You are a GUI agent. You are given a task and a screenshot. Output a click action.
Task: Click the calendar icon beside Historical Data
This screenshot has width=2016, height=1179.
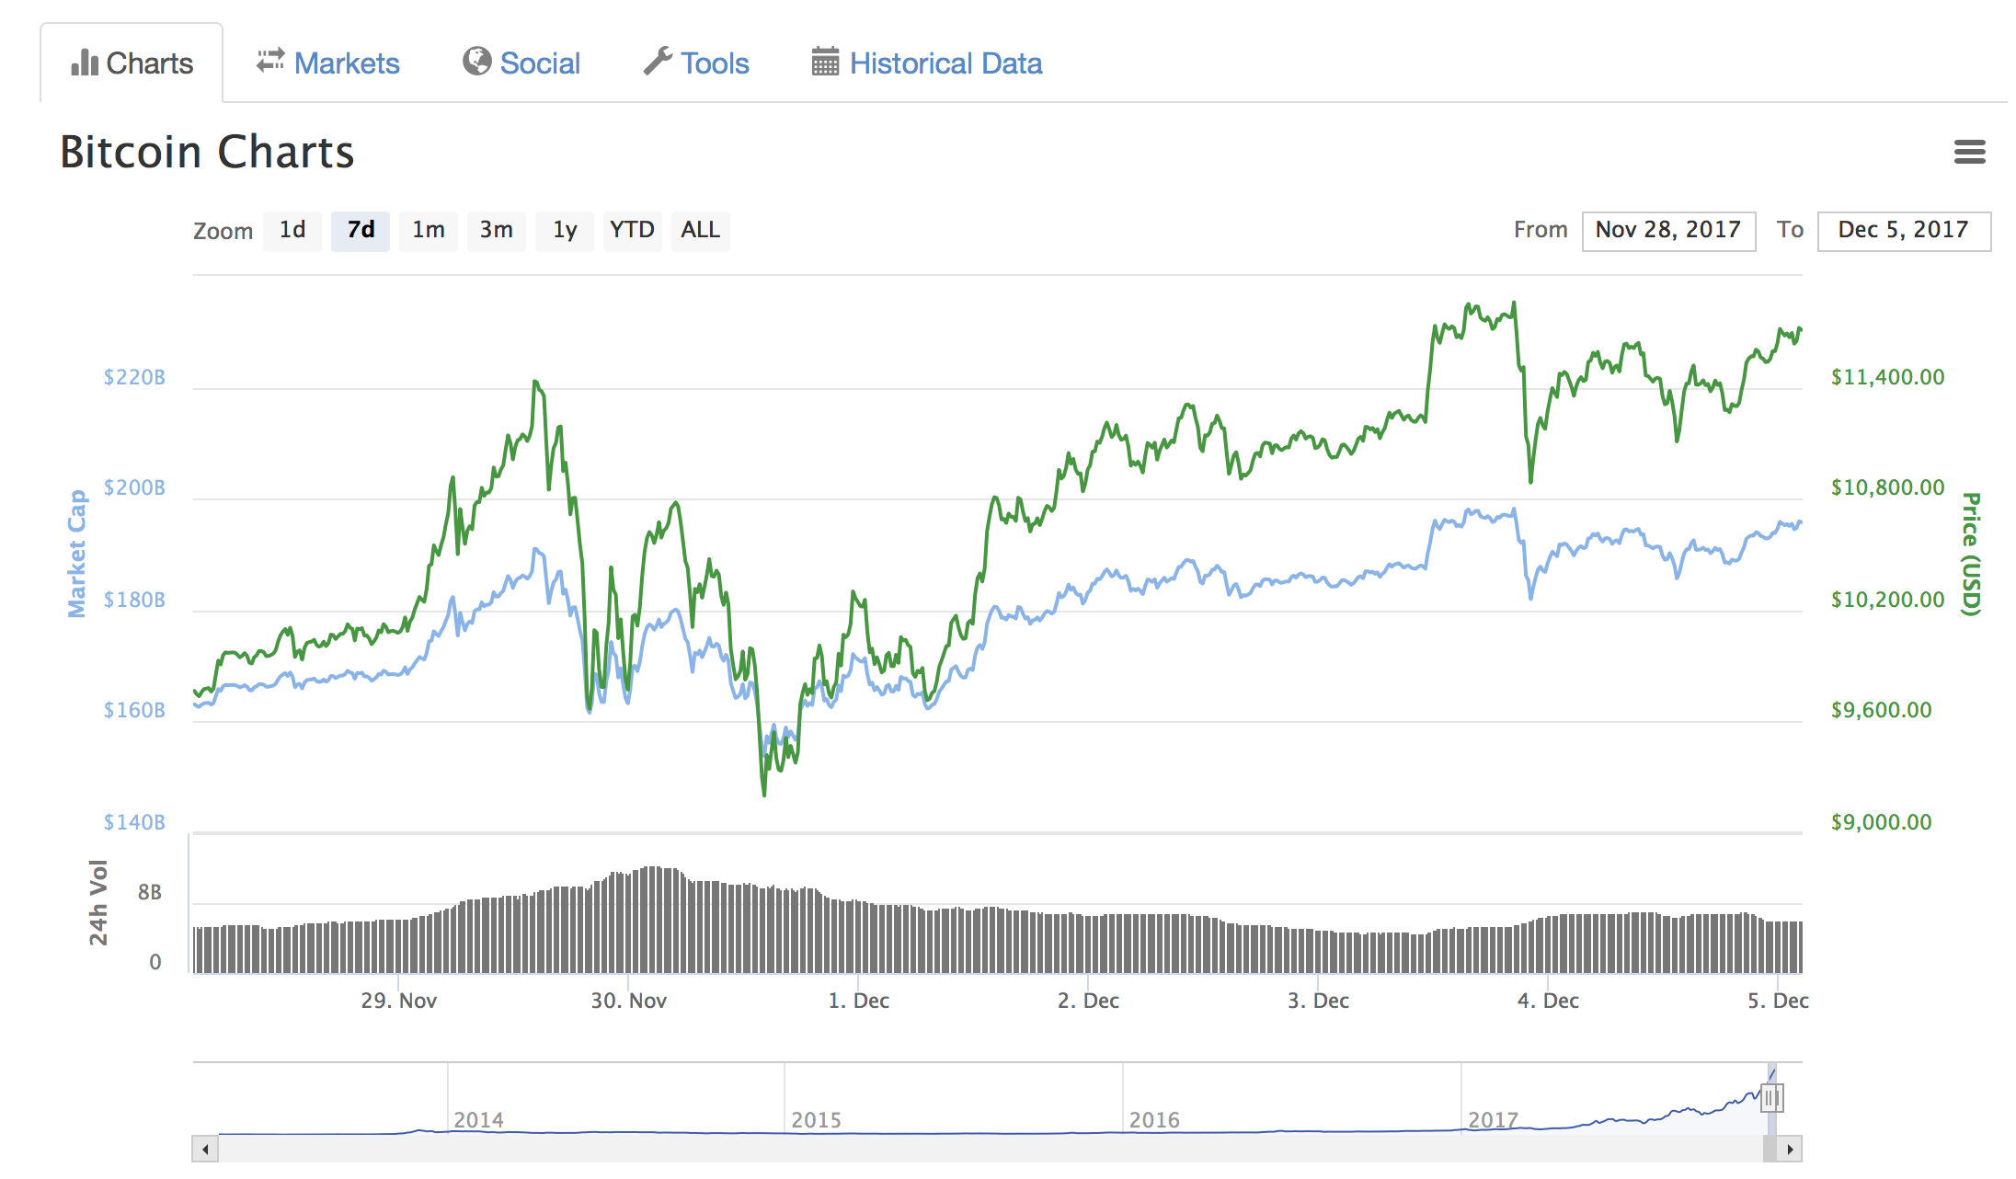click(x=825, y=62)
